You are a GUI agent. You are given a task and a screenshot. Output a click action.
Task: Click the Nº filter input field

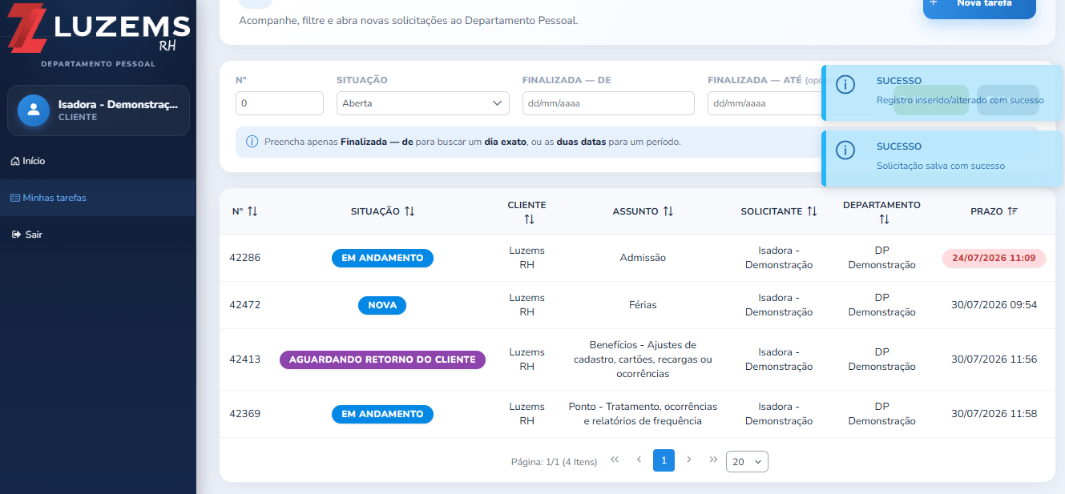tap(280, 103)
